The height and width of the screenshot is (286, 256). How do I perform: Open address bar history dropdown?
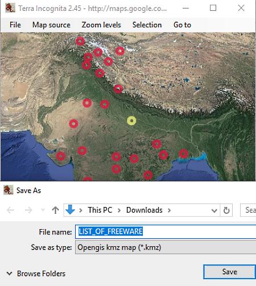214,210
